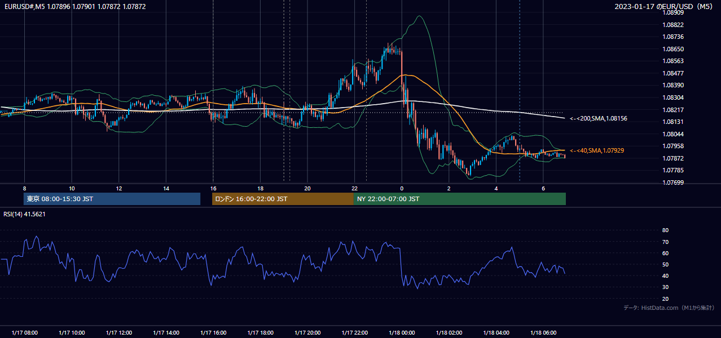721x338 pixels.
Task: Click the EURUSD#,M5 chart title text
Action: 75,6
